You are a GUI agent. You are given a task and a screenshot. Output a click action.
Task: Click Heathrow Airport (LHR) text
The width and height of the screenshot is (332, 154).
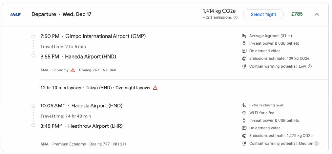pyautogui.click(x=95, y=126)
